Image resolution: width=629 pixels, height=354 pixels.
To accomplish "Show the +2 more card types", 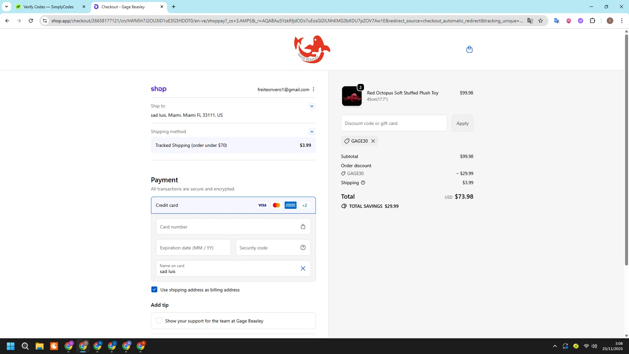I will [x=304, y=205].
